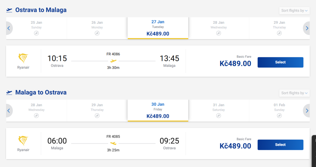Screen dimensions: 316x167
Task: Click the no-flight icon under 25 Jan
Action: (x=36, y=33)
